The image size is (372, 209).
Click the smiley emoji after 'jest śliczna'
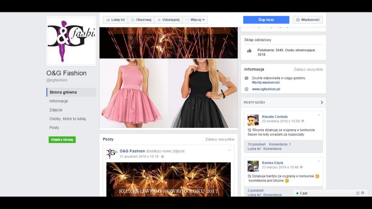287,181
